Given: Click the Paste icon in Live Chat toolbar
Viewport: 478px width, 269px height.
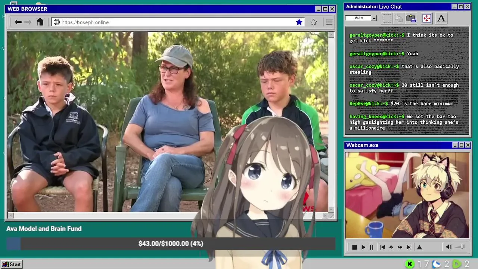Looking at the screenshot, I should pos(411,18).
